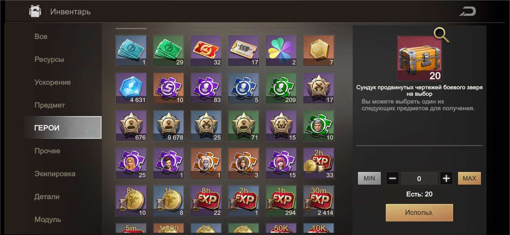Switch to the Ресурсы tab
Screen dimensions: 510x235
[49, 60]
